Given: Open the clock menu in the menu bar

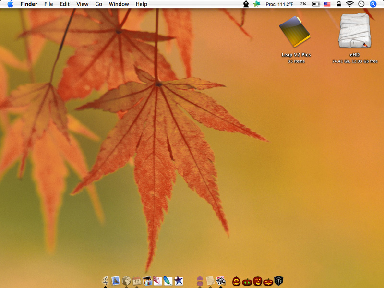Looking at the screenshot, I should (x=360, y=4).
